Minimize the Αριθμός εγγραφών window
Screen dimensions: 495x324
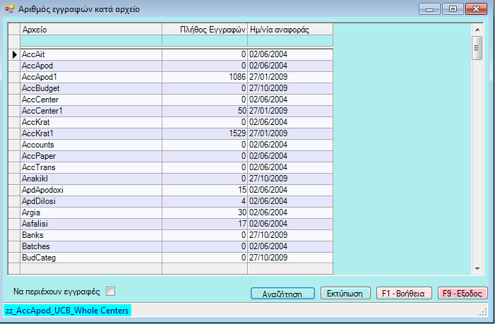(x=429, y=9)
